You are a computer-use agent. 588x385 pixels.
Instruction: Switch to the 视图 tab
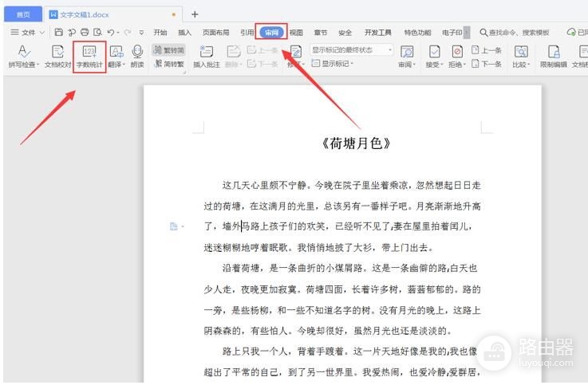296,33
